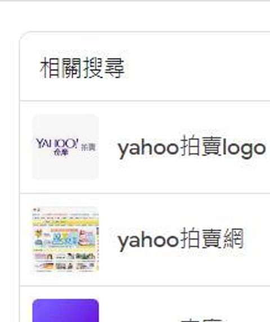
Task: Click the small 拍賣 text in logo thumbnail
Action: (x=88, y=147)
